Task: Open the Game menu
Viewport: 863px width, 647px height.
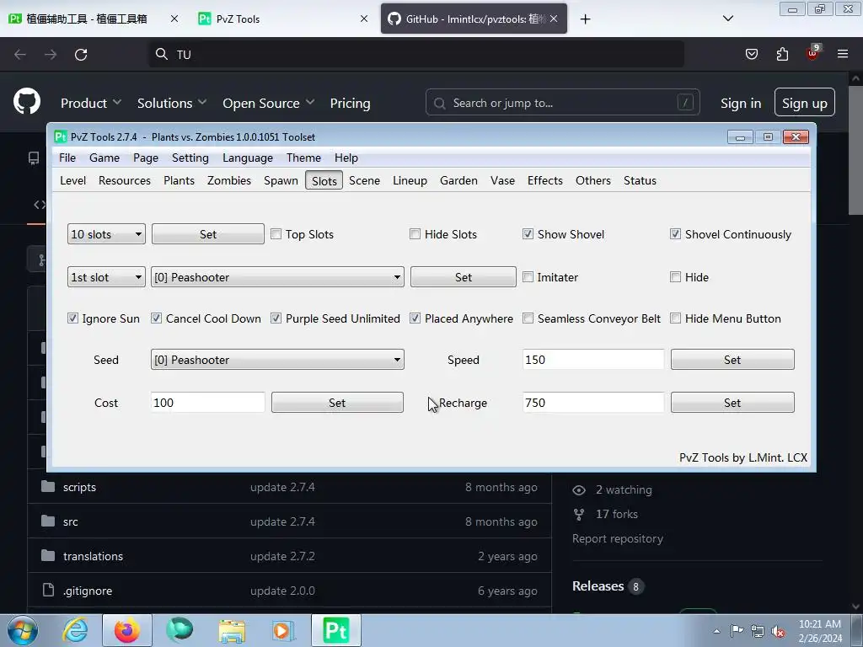Action: click(104, 158)
